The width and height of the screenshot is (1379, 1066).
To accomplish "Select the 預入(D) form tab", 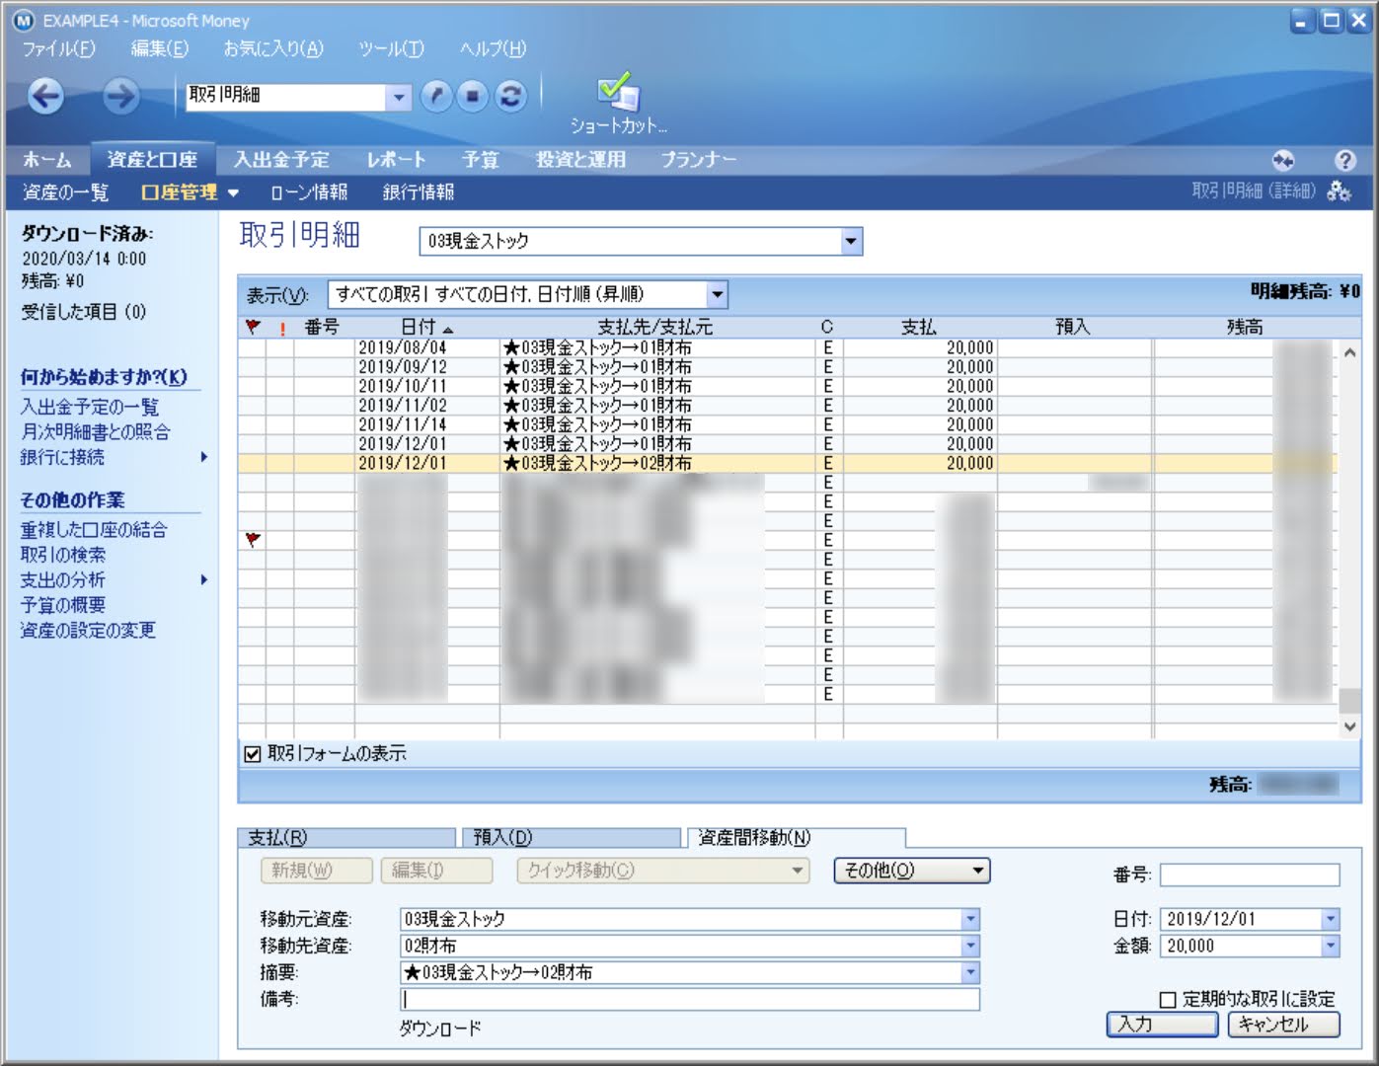I will [572, 838].
